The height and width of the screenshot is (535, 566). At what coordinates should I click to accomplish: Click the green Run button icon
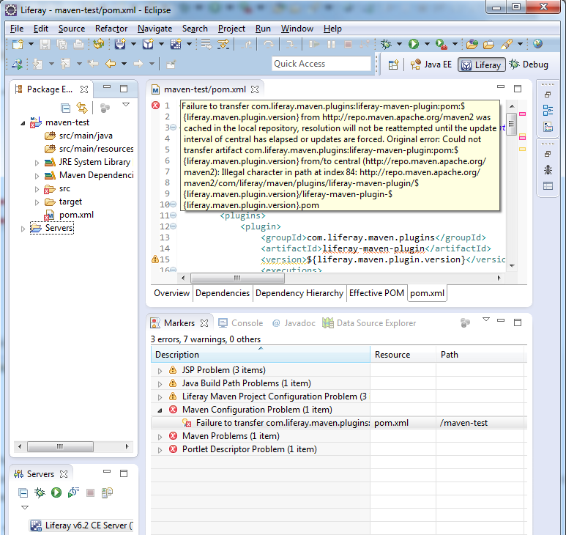pyautogui.click(x=414, y=44)
